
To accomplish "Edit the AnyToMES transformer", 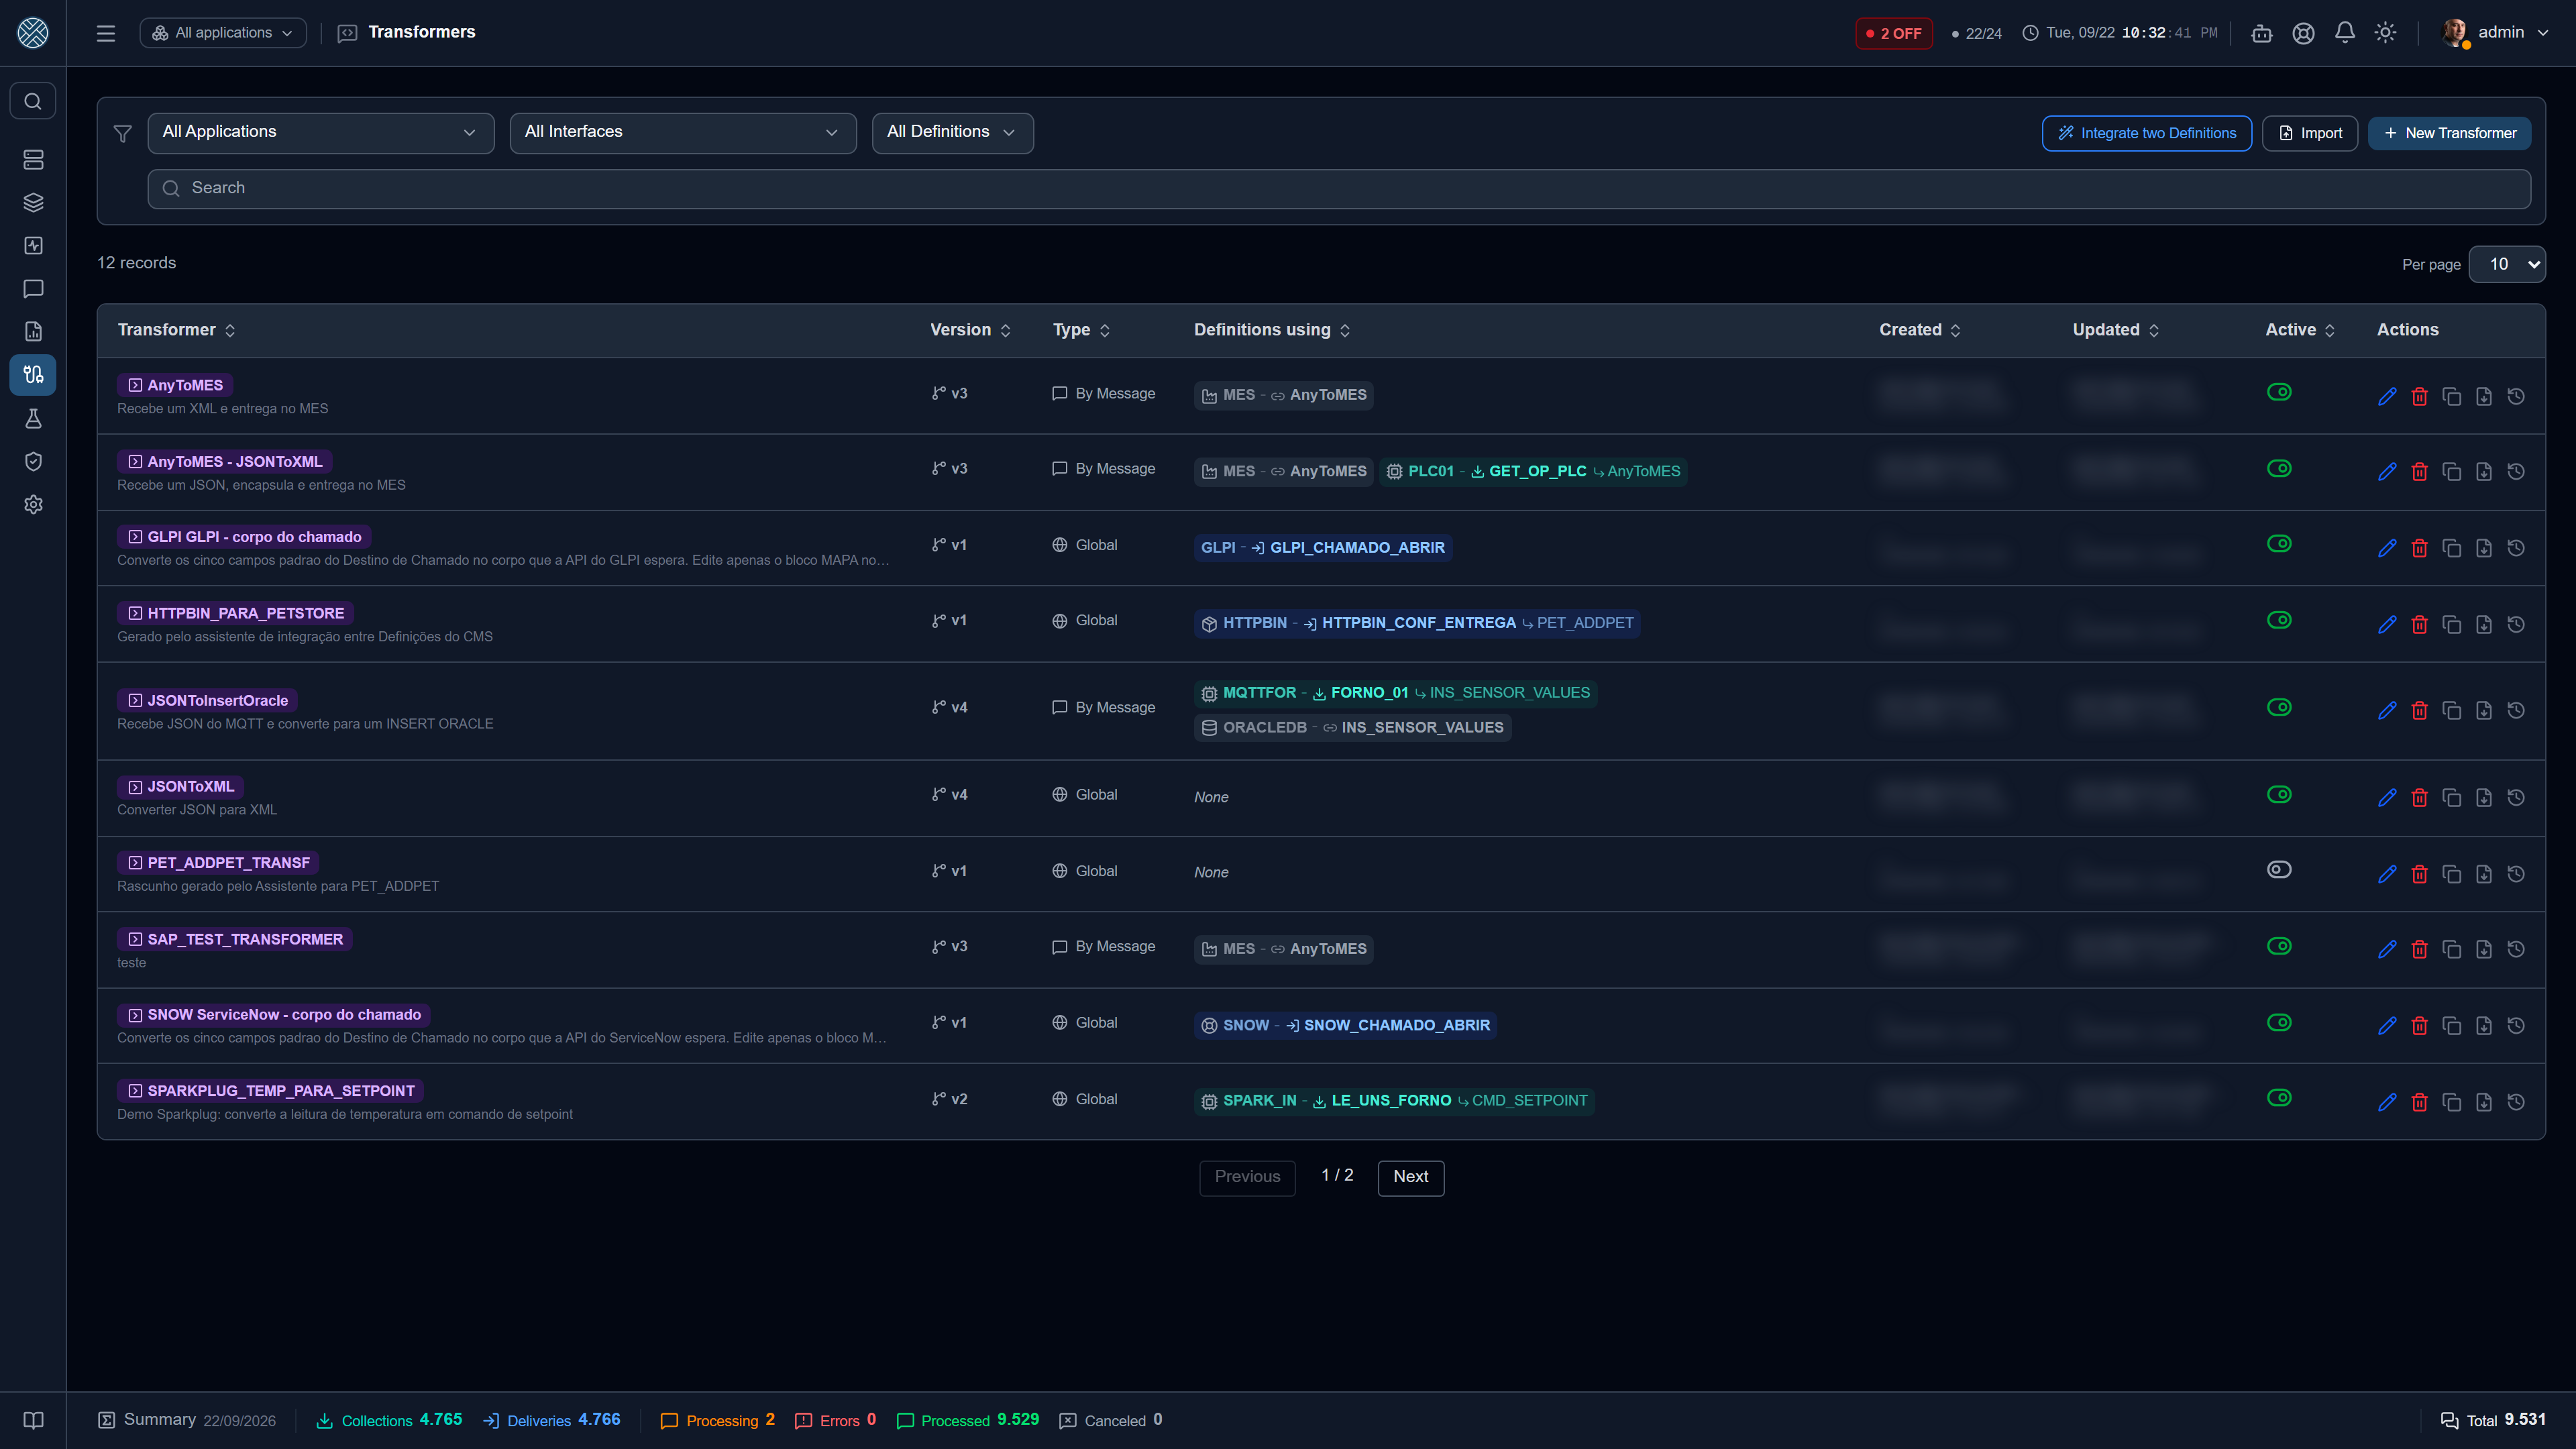I will [x=2387, y=396].
